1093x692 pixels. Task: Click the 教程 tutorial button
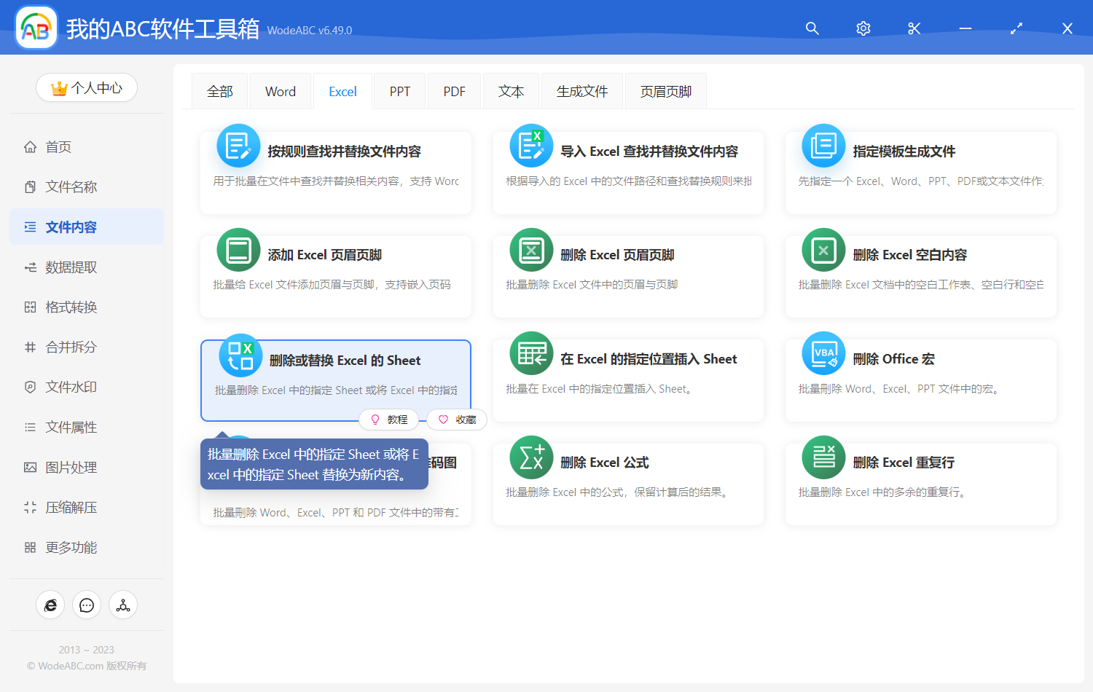click(389, 420)
